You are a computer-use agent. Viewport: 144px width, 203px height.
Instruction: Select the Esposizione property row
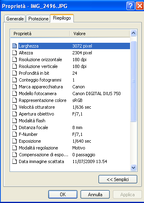71,141
